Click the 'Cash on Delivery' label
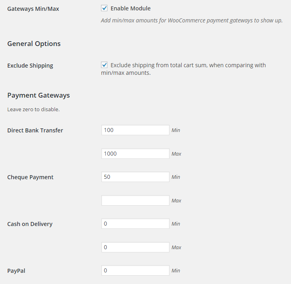The width and height of the screenshot is (291, 284). (30, 224)
